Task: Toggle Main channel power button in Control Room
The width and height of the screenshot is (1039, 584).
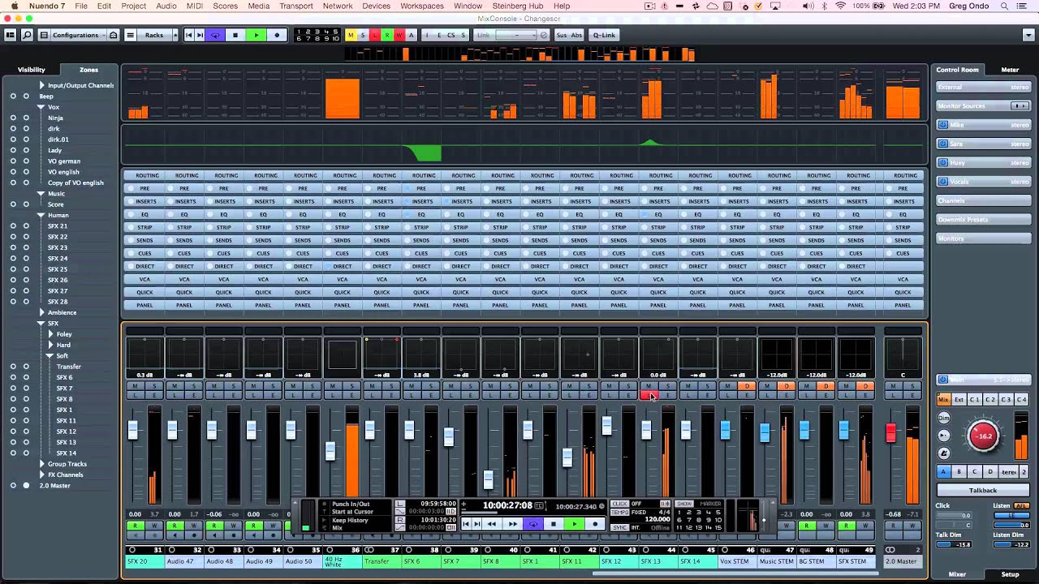Action: click(943, 380)
